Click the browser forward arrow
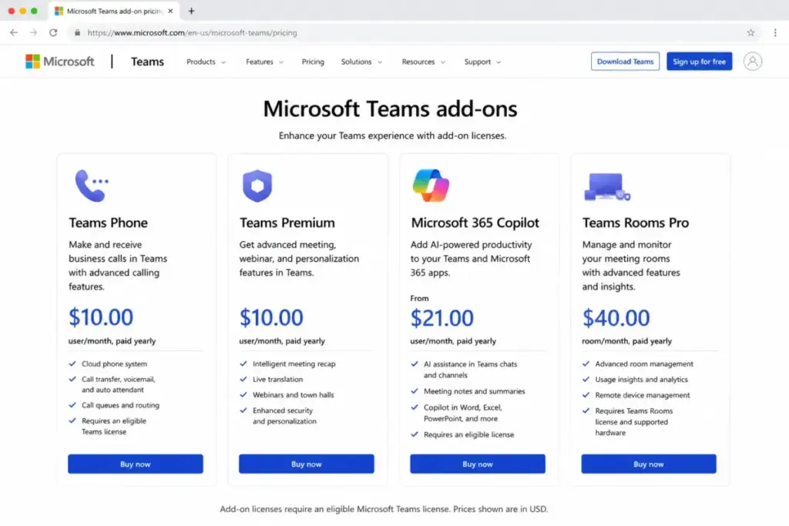 point(33,32)
